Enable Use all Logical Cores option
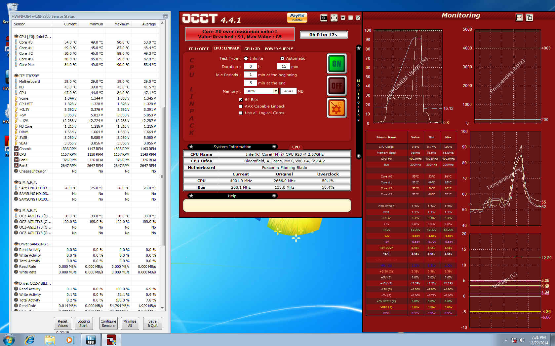 tap(241, 113)
